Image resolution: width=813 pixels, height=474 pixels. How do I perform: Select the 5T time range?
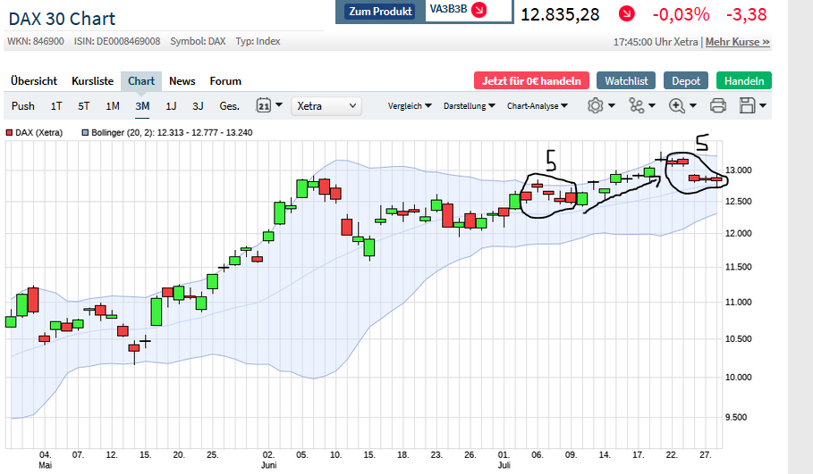pyautogui.click(x=83, y=106)
